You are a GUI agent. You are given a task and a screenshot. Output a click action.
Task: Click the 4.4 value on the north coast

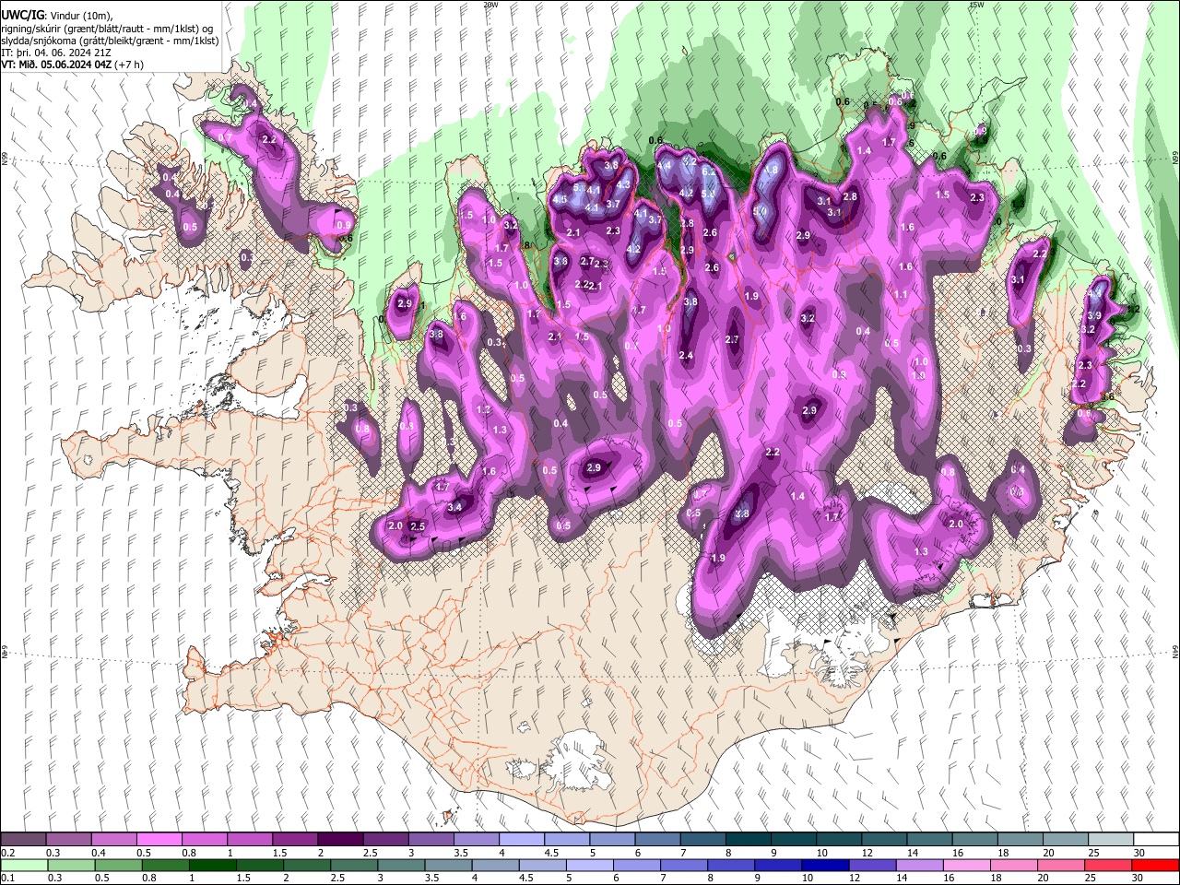pyautogui.click(x=664, y=166)
